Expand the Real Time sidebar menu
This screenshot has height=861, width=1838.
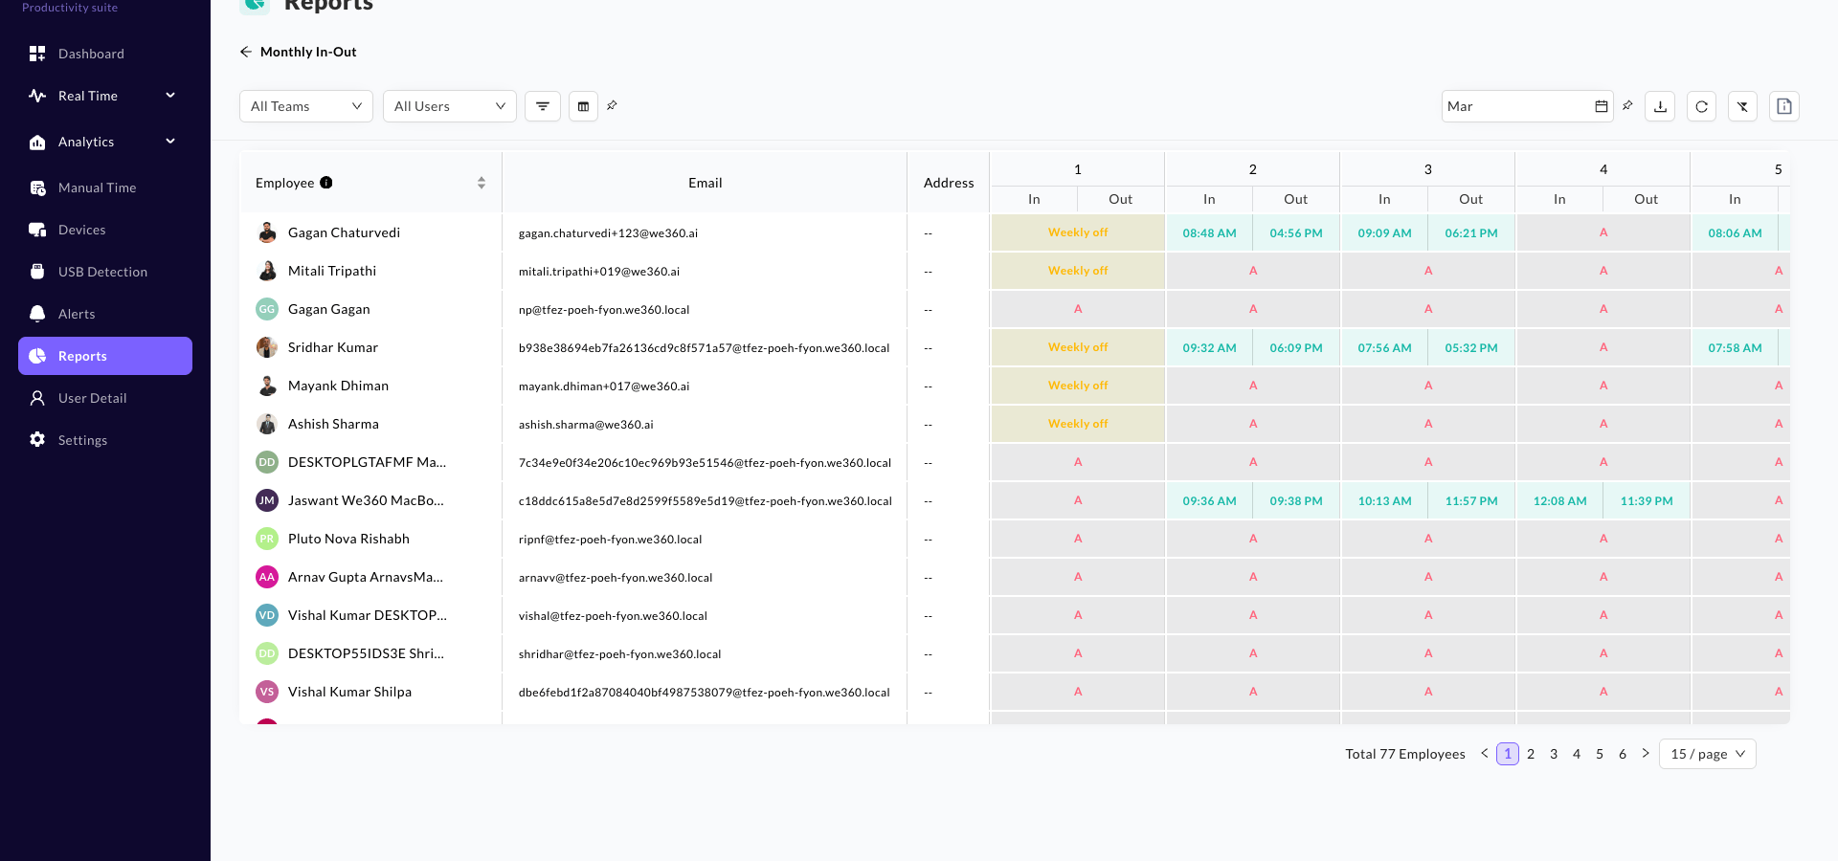click(105, 96)
